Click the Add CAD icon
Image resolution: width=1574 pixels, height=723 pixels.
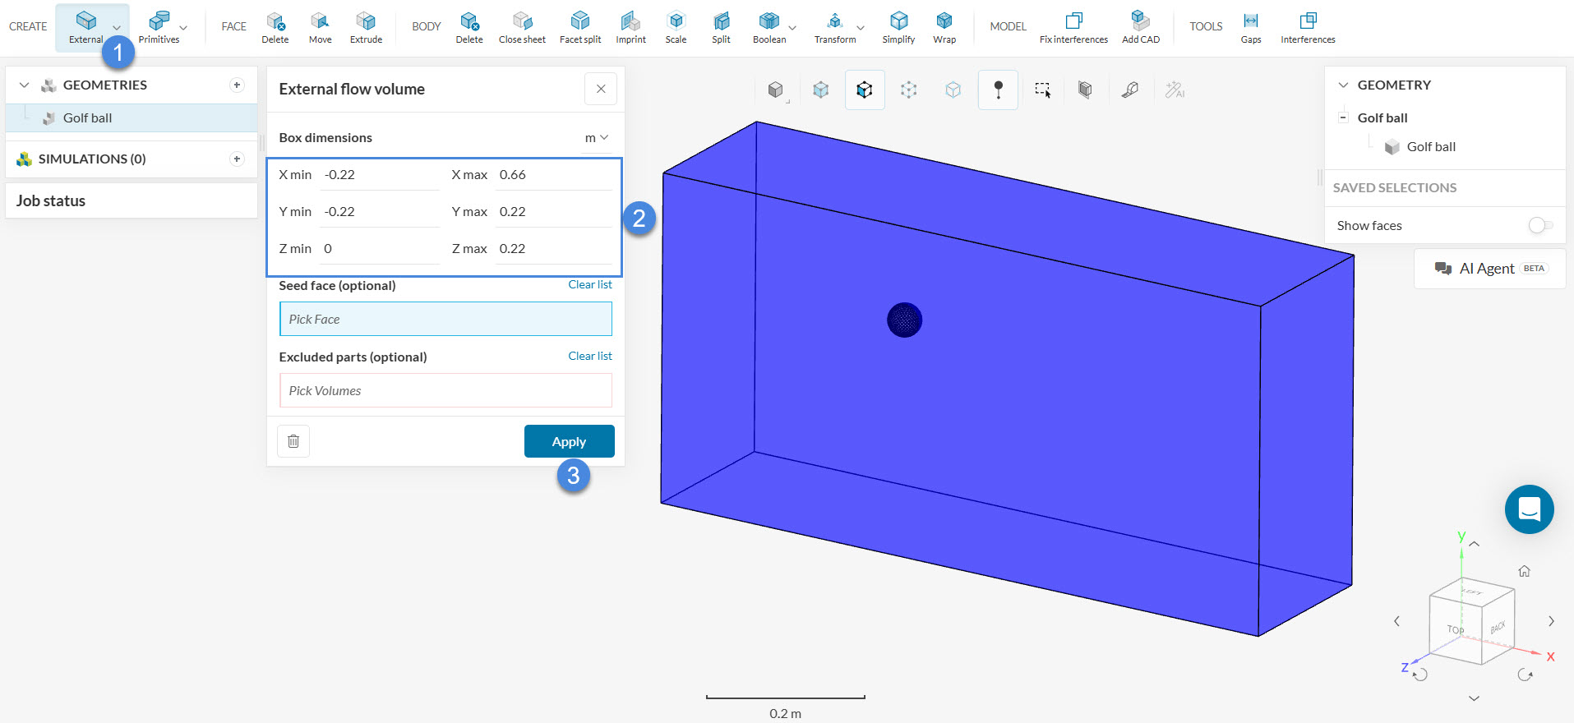point(1140,26)
